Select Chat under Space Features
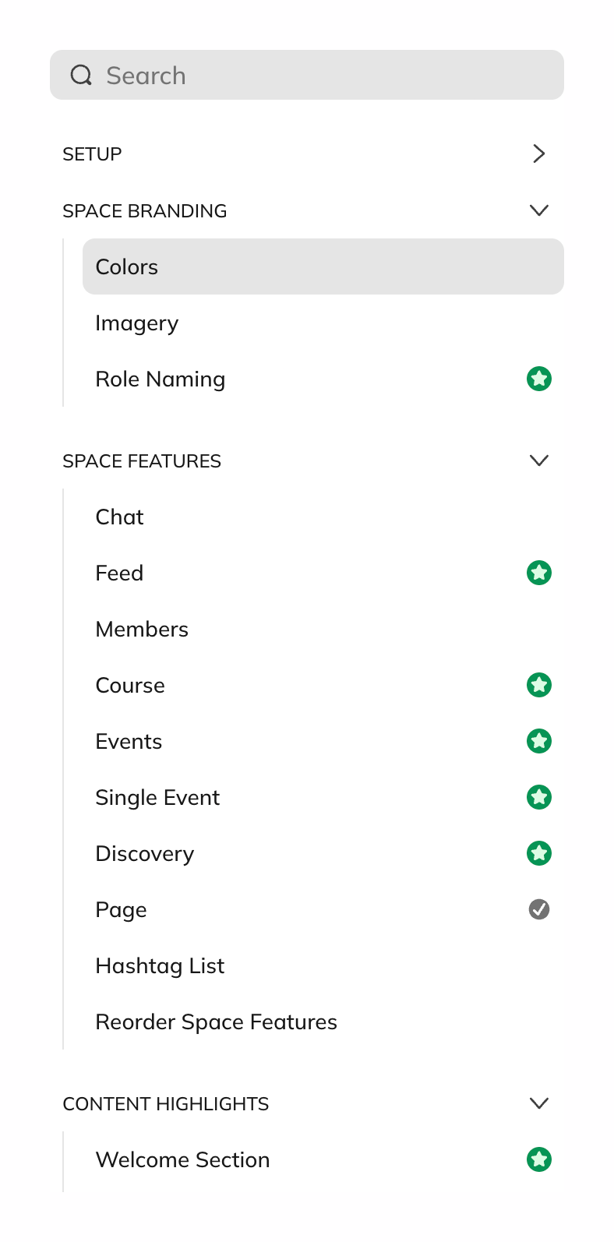 click(x=119, y=517)
